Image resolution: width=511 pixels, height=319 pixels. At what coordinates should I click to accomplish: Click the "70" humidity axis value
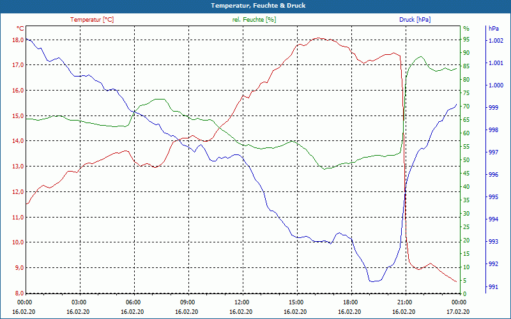pyautogui.click(x=466, y=107)
